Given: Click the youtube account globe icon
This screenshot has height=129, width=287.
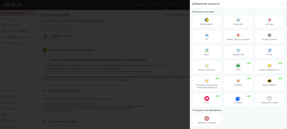Looking at the screenshot, I should (x=45, y=37).
